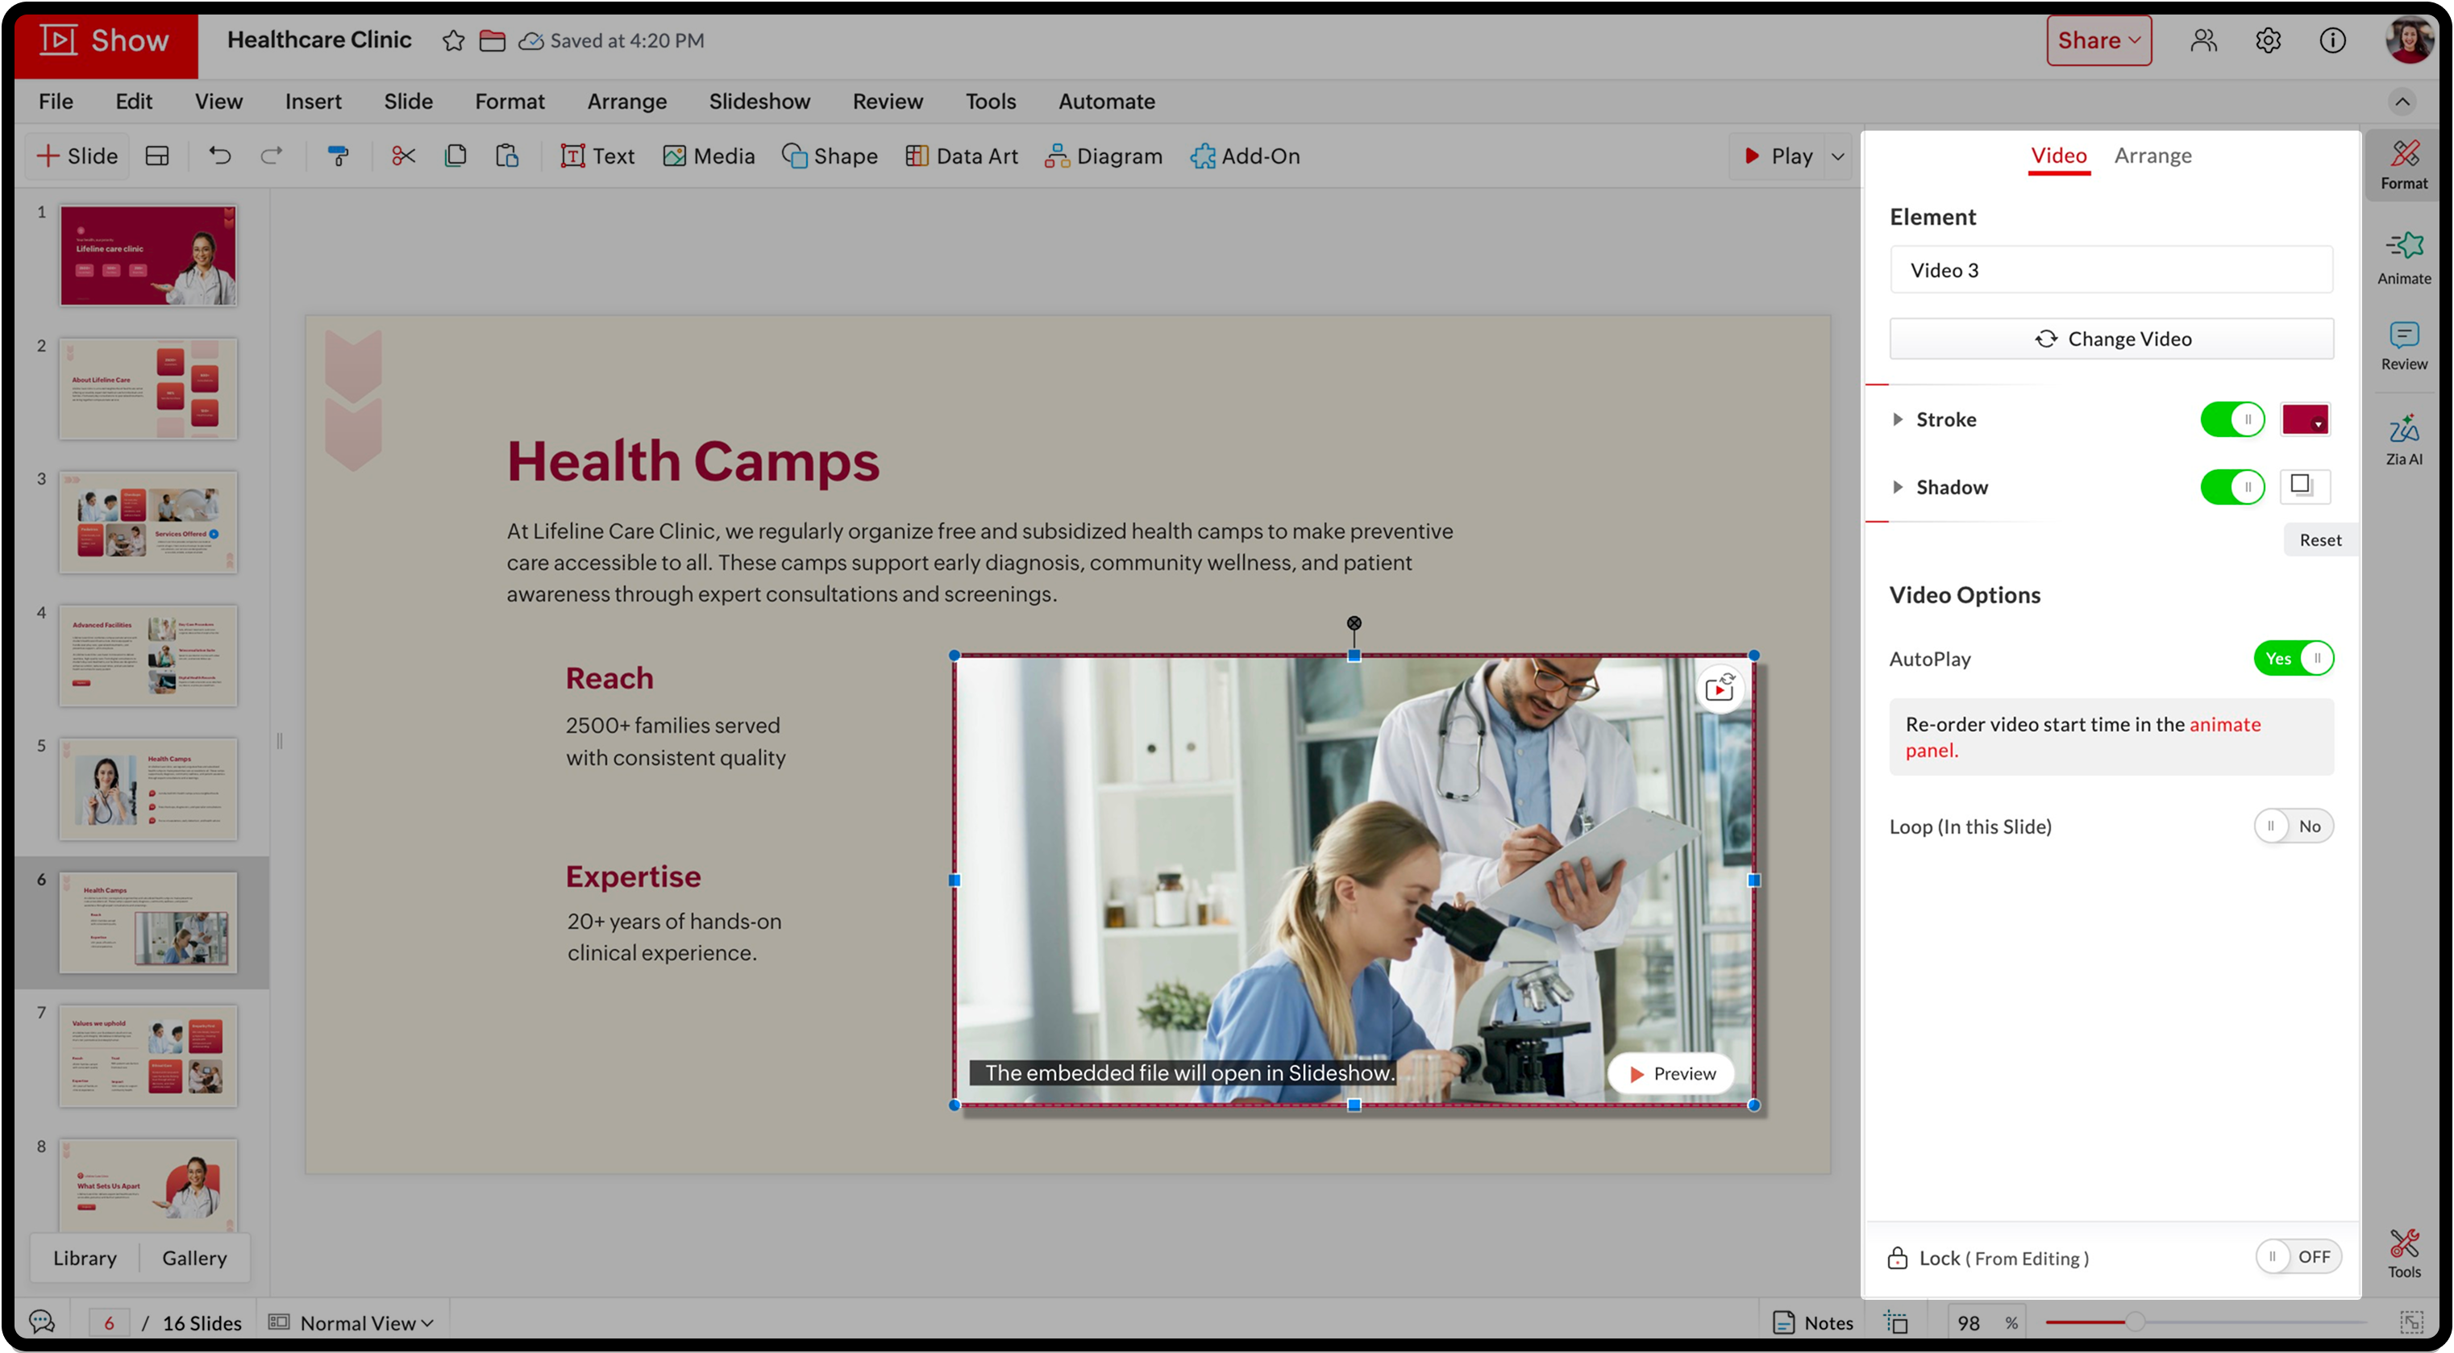Image resolution: width=2454 pixels, height=1353 pixels.
Task: Open the Review panel in the sidebar
Action: 2402,345
